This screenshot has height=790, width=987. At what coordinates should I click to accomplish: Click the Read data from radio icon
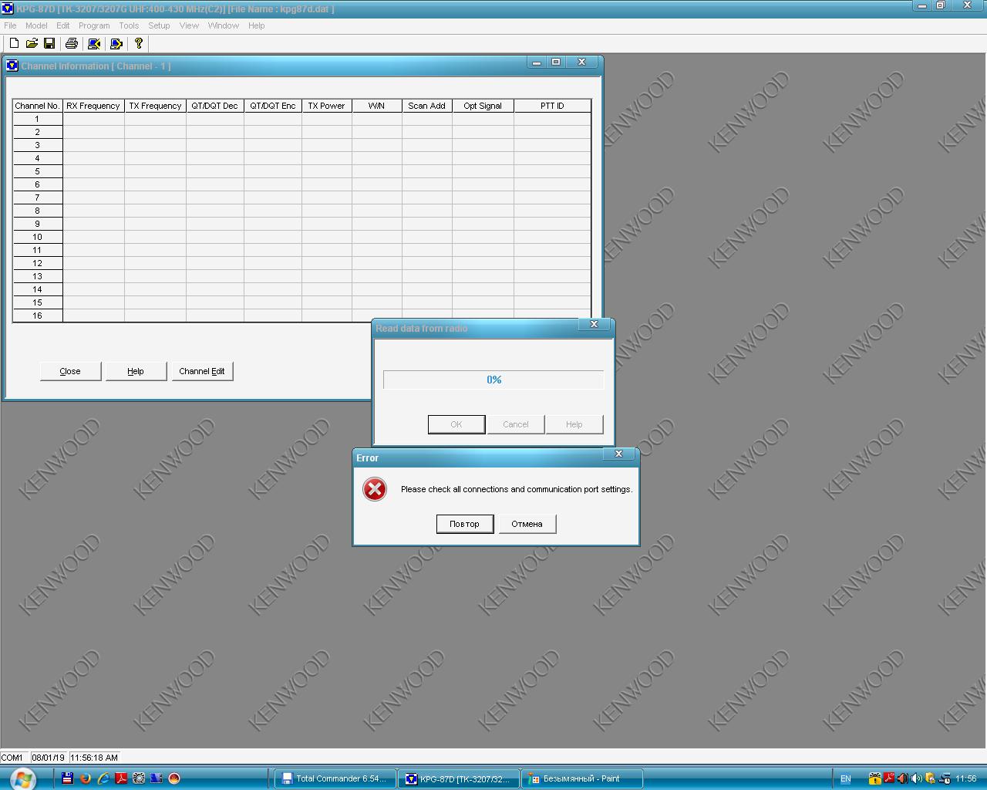[94, 44]
